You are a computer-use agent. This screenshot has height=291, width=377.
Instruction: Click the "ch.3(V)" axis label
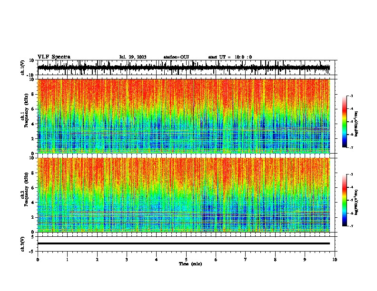(23, 244)
